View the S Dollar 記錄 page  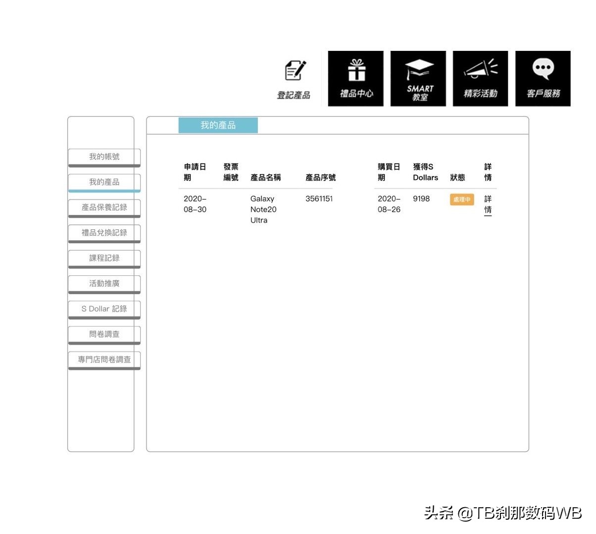(x=103, y=309)
